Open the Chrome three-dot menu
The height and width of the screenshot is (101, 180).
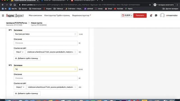click(x=177, y=5)
